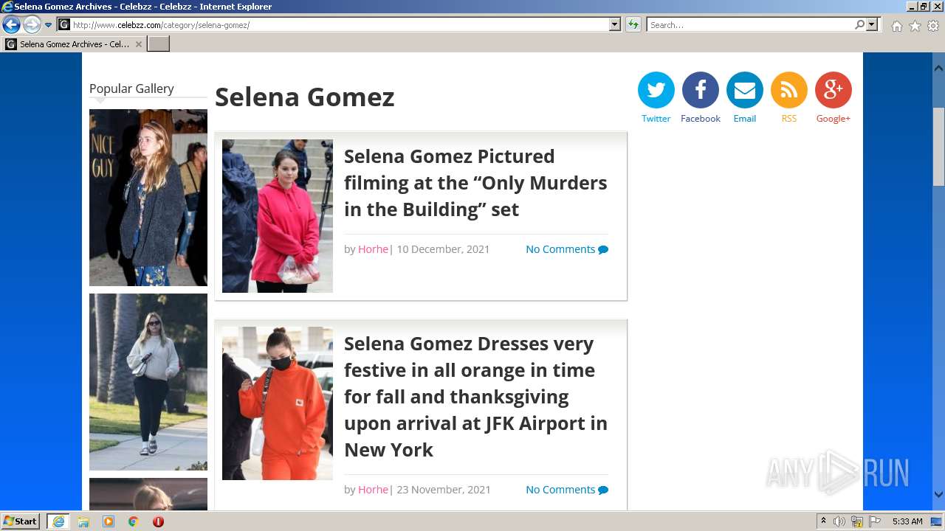Open the search provider dropdown arrow

pyautogui.click(x=872, y=25)
